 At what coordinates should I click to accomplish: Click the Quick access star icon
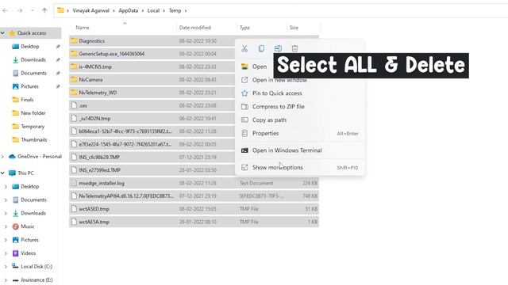13,33
